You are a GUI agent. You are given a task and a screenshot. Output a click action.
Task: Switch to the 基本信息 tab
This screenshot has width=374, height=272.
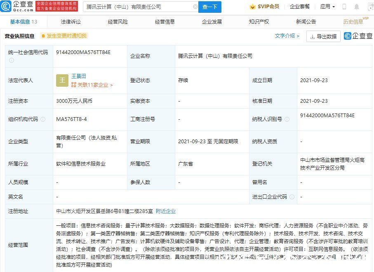tap(24, 22)
